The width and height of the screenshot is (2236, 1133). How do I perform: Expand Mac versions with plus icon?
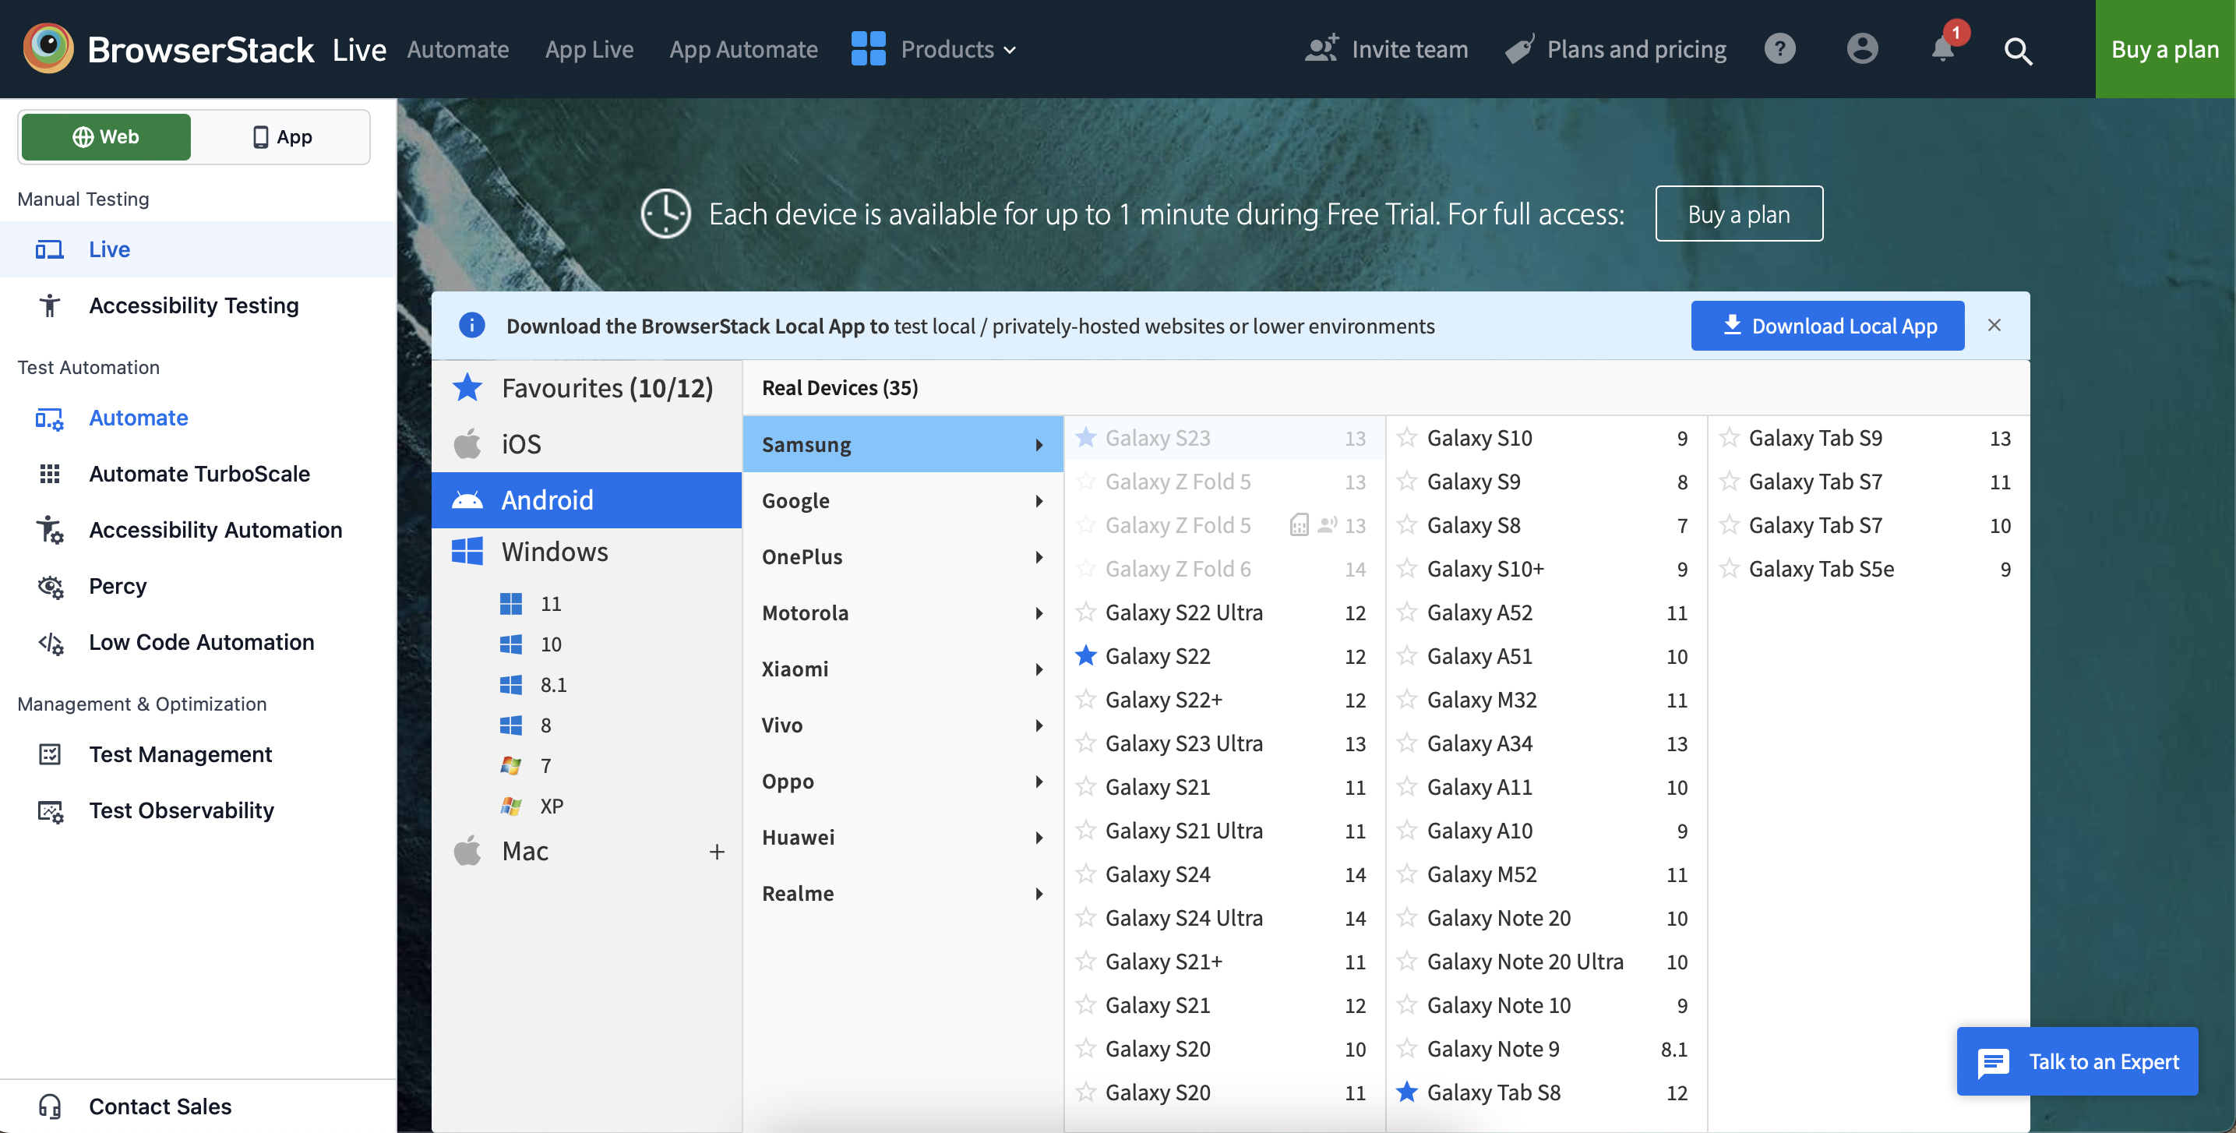click(x=716, y=852)
